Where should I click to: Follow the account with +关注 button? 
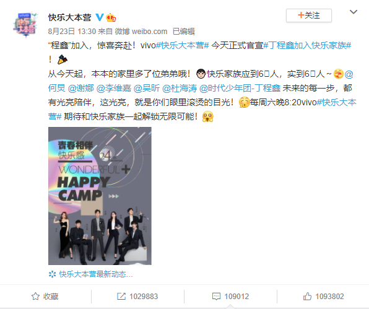(x=309, y=15)
